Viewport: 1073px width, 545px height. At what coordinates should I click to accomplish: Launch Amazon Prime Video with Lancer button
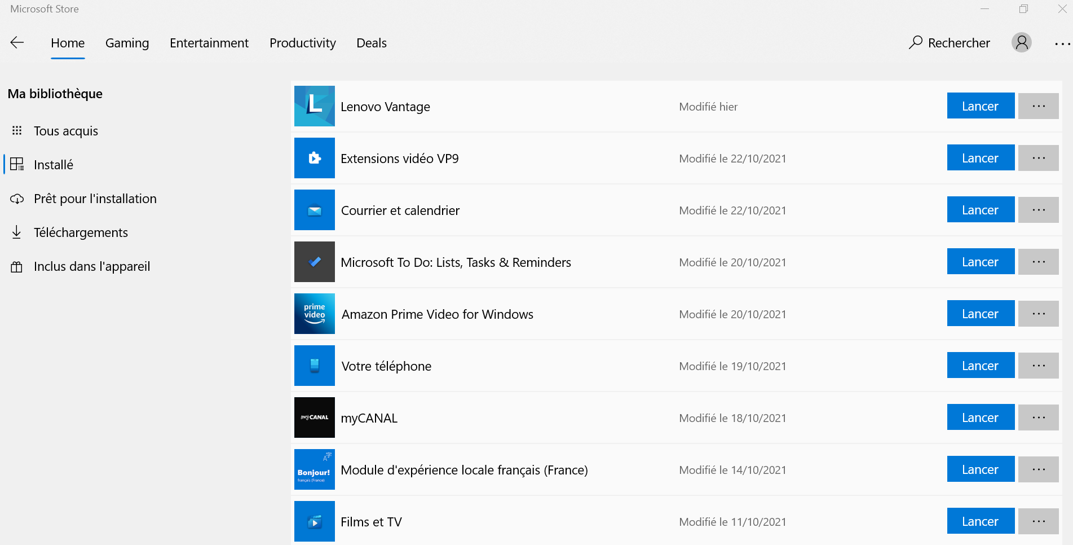980,314
